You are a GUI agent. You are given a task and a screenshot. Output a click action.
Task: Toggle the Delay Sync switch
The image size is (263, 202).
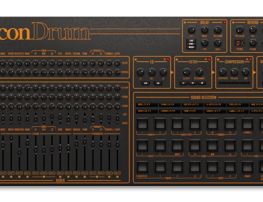(x=191, y=44)
